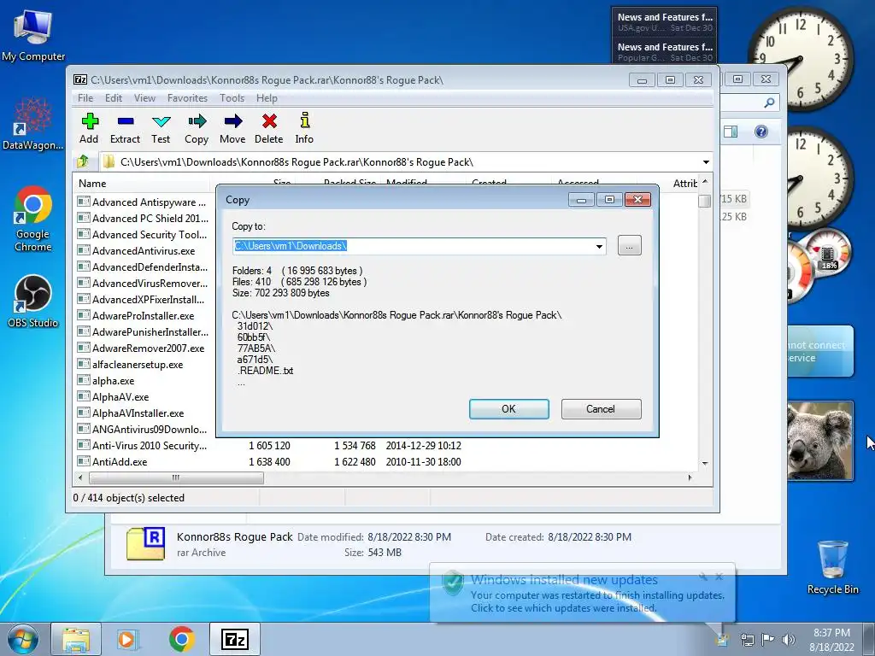Open the Help menu
Image resolution: width=875 pixels, height=656 pixels.
267,98
